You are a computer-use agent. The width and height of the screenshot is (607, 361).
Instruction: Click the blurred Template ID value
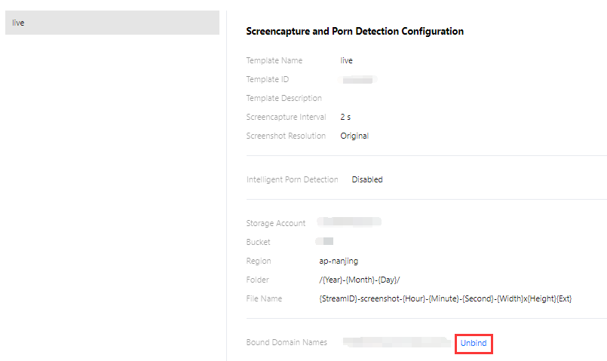click(360, 79)
